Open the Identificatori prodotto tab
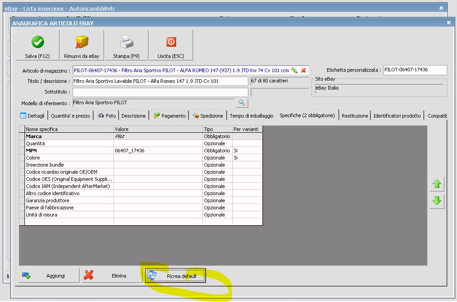Viewport: 457px width, 302px height. 396,116
